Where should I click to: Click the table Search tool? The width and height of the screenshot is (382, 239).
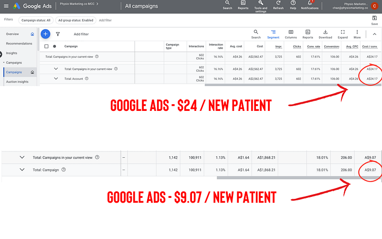[256, 34]
